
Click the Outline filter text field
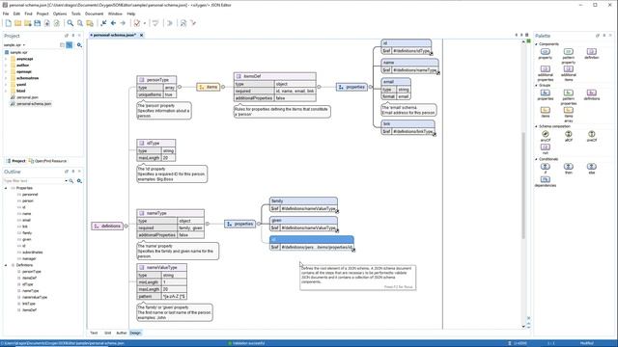coord(35,181)
